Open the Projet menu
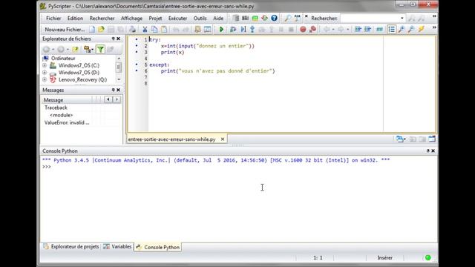 155,18
